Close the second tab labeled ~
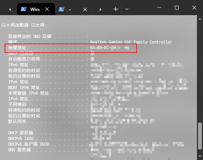Viewport: 203px width, 160px height. click(x=85, y=9)
